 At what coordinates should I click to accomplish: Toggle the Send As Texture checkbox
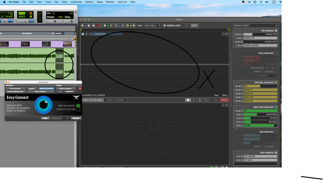pyautogui.click(x=78, y=109)
